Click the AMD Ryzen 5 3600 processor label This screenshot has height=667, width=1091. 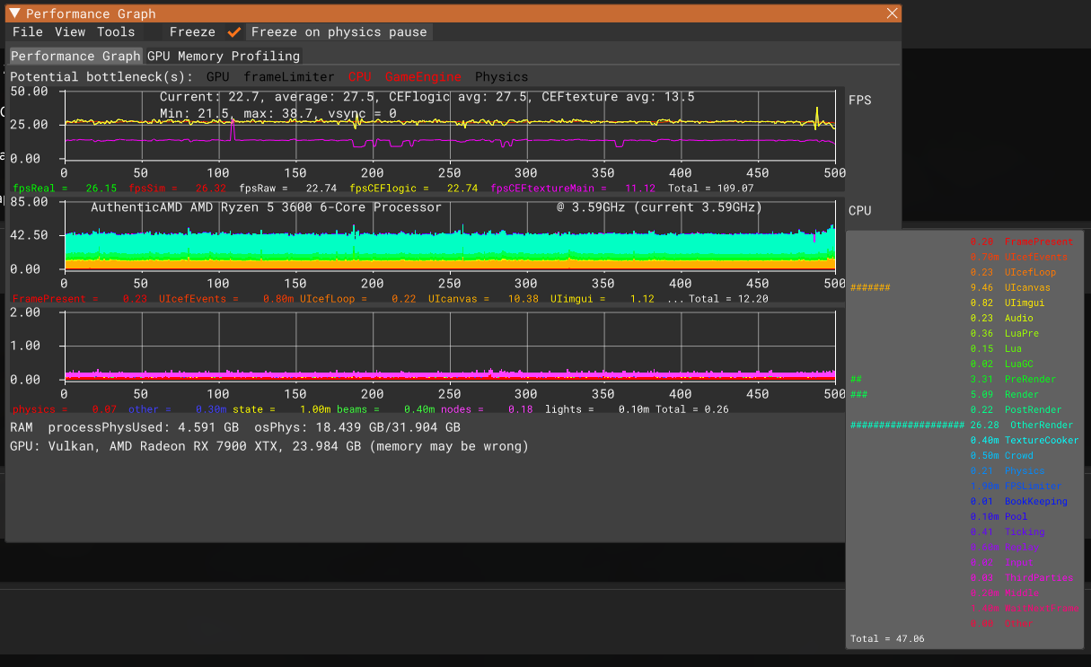[x=267, y=207]
